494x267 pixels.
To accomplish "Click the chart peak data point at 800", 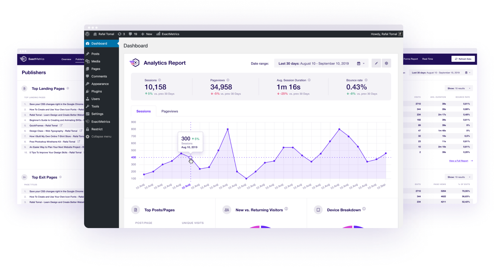I will [x=228, y=129].
